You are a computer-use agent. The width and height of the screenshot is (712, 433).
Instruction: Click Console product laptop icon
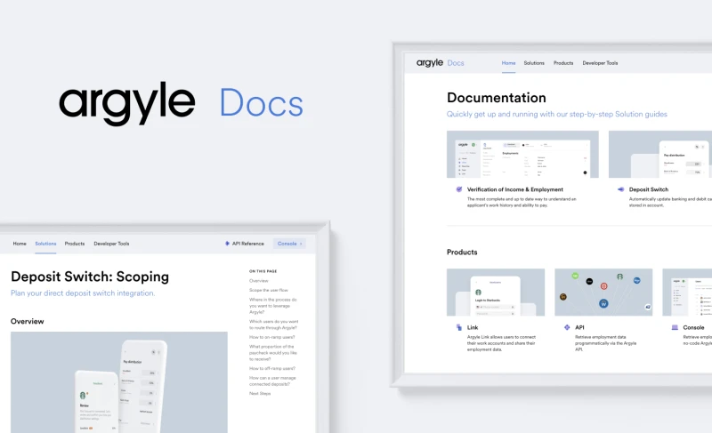click(x=675, y=327)
